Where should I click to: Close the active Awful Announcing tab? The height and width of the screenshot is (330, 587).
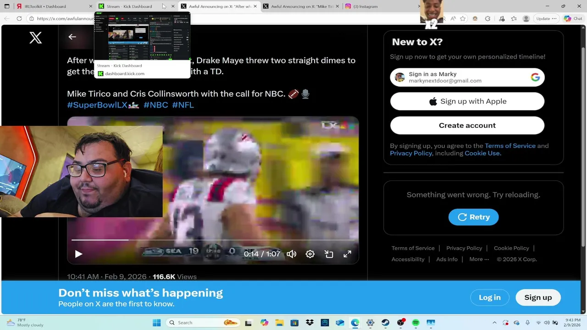[255, 6]
